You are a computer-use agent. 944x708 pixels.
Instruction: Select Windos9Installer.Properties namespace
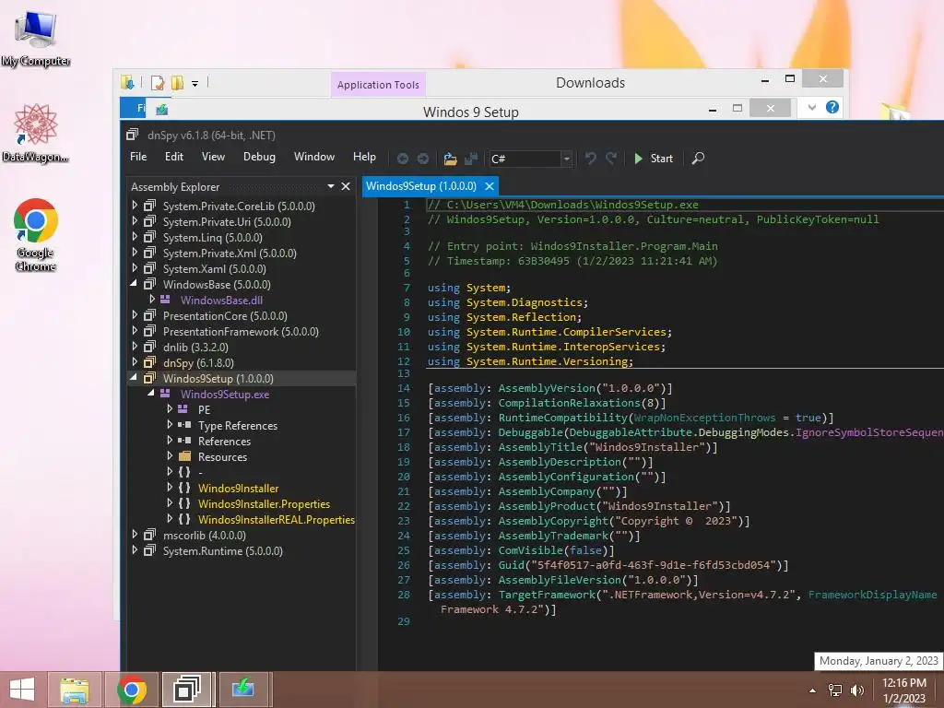coord(264,504)
